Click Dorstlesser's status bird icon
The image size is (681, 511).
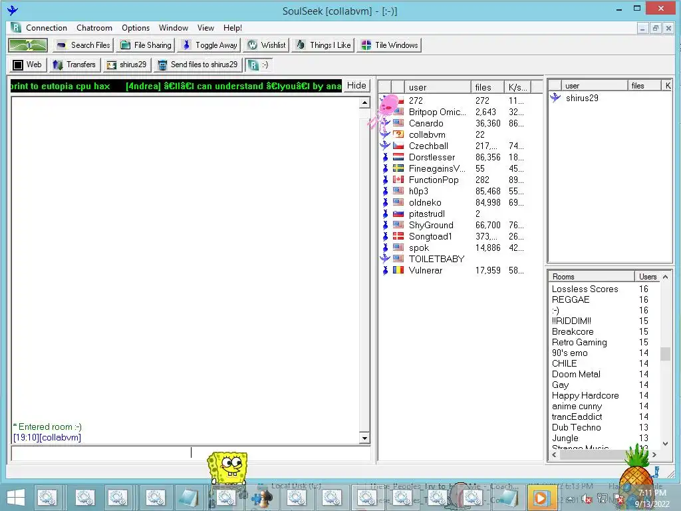click(385, 157)
